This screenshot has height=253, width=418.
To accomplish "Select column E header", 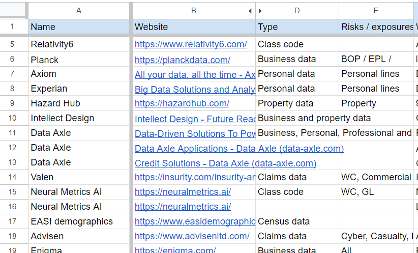I will [x=376, y=11].
